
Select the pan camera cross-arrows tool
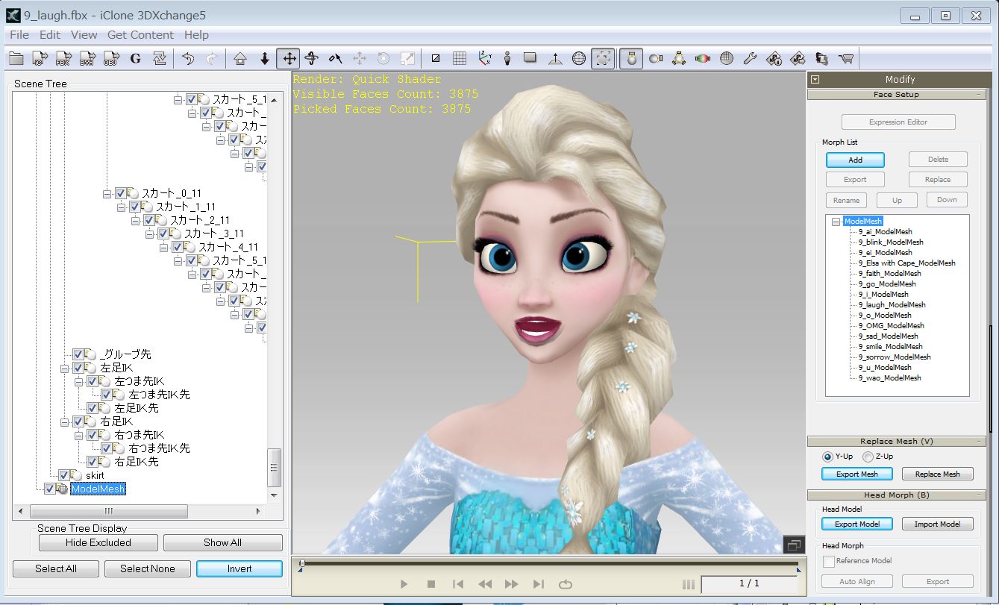[288, 58]
